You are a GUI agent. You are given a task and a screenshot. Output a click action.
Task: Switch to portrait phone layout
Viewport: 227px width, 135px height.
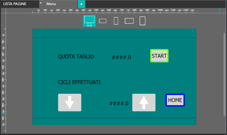pos(116,21)
